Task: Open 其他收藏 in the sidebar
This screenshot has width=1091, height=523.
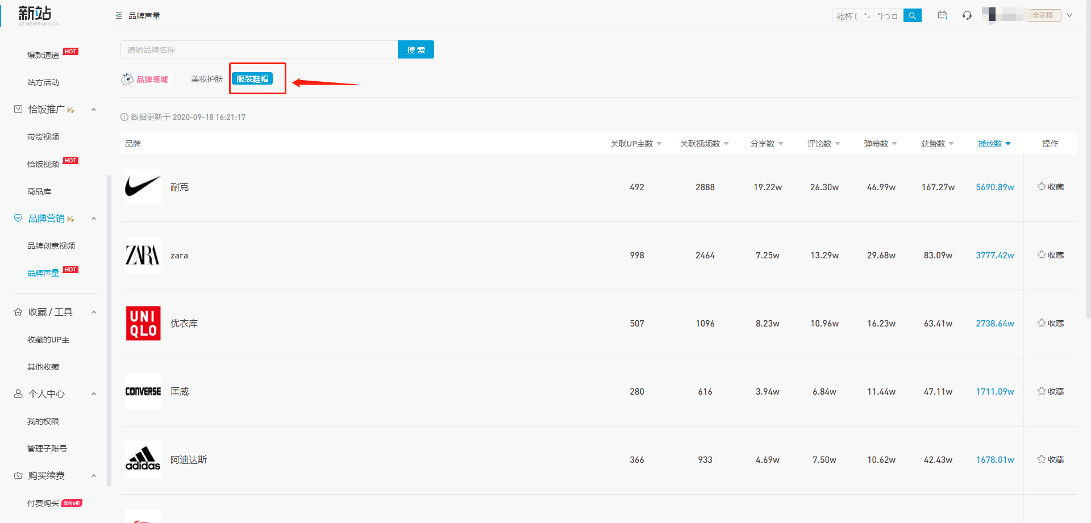Action: 43,367
